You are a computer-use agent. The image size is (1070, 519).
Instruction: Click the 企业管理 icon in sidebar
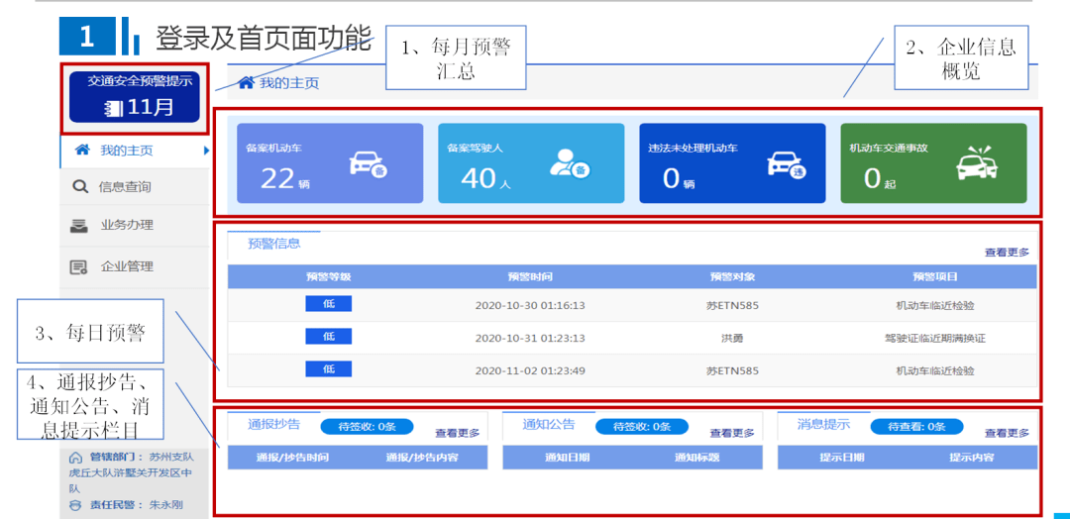(80, 266)
